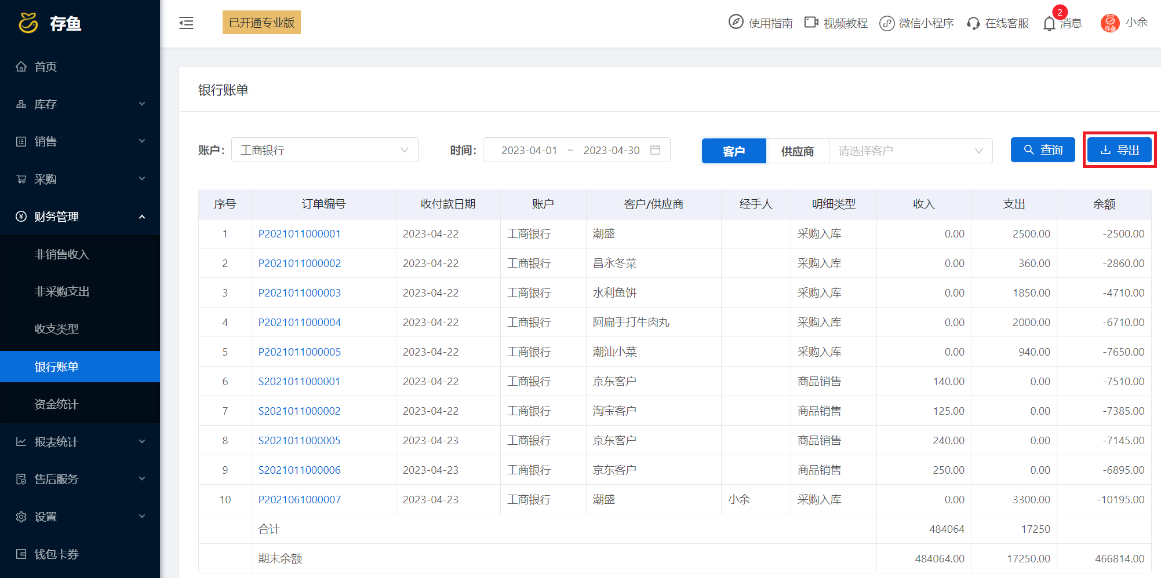Open order P2021011000003 link
Viewport: 1161px width, 578px height.
299,293
